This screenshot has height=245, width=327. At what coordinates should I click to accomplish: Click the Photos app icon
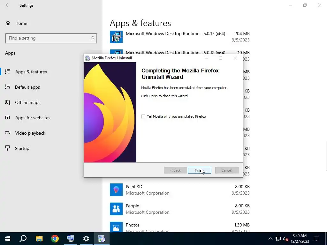[x=116, y=227]
